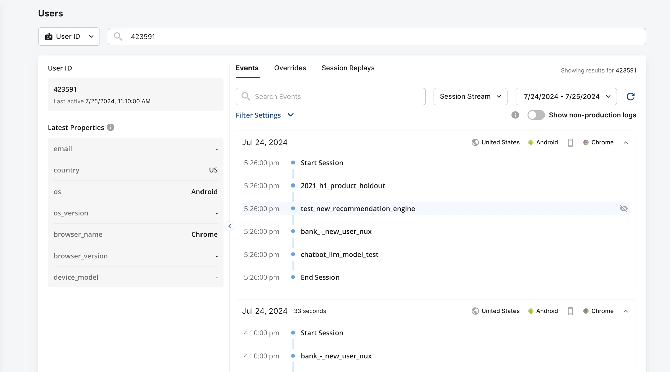Refresh the events list

point(631,96)
